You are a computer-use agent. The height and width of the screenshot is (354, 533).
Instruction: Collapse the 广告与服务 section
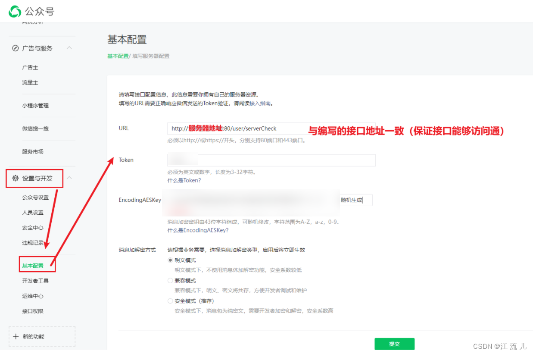(69, 47)
